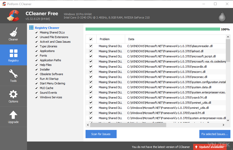The width and height of the screenshot is (233, 150).
Task: Toggle the select-all checkbox in results header
Action: (x=91, y=39)
